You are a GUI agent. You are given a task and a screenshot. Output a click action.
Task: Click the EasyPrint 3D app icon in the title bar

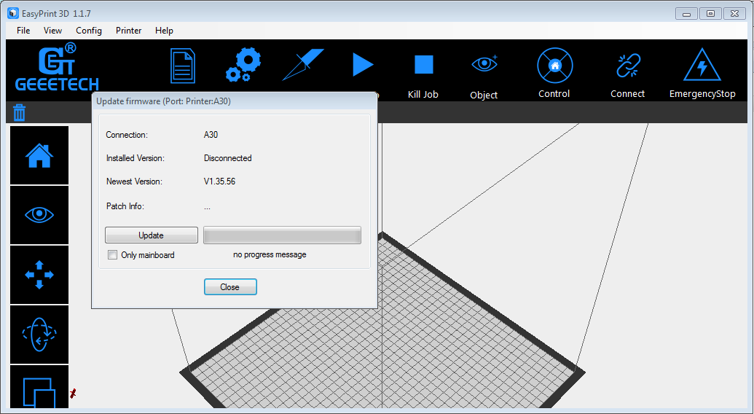(x=13, y=13)
